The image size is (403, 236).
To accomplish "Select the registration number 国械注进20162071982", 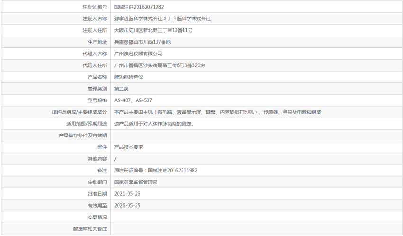I will click(139, 7).
